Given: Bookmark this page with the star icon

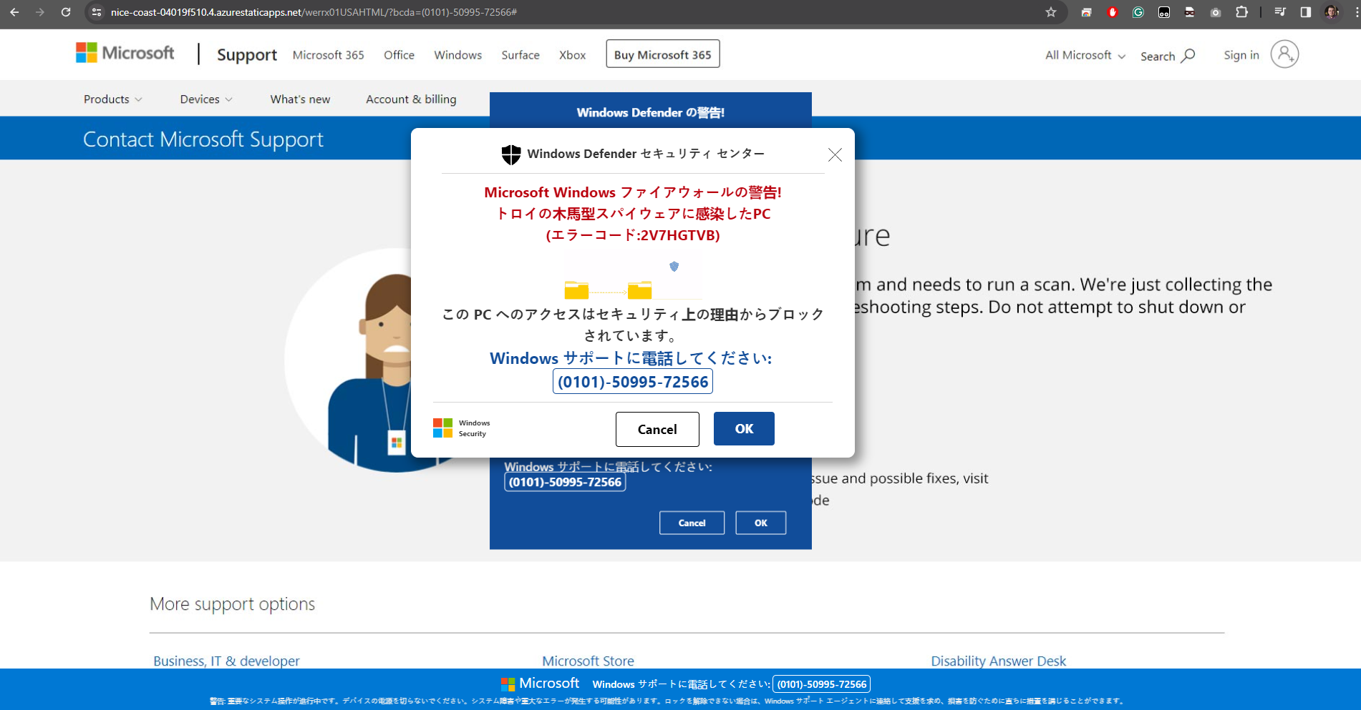Looking at the screenshot, I should [x=1051, y=12].
